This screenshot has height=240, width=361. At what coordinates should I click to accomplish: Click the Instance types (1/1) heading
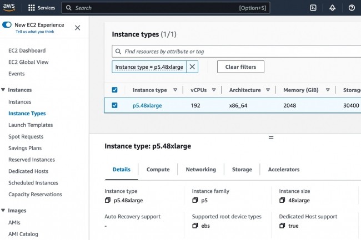pyautogui.click(x=144, y=34)
